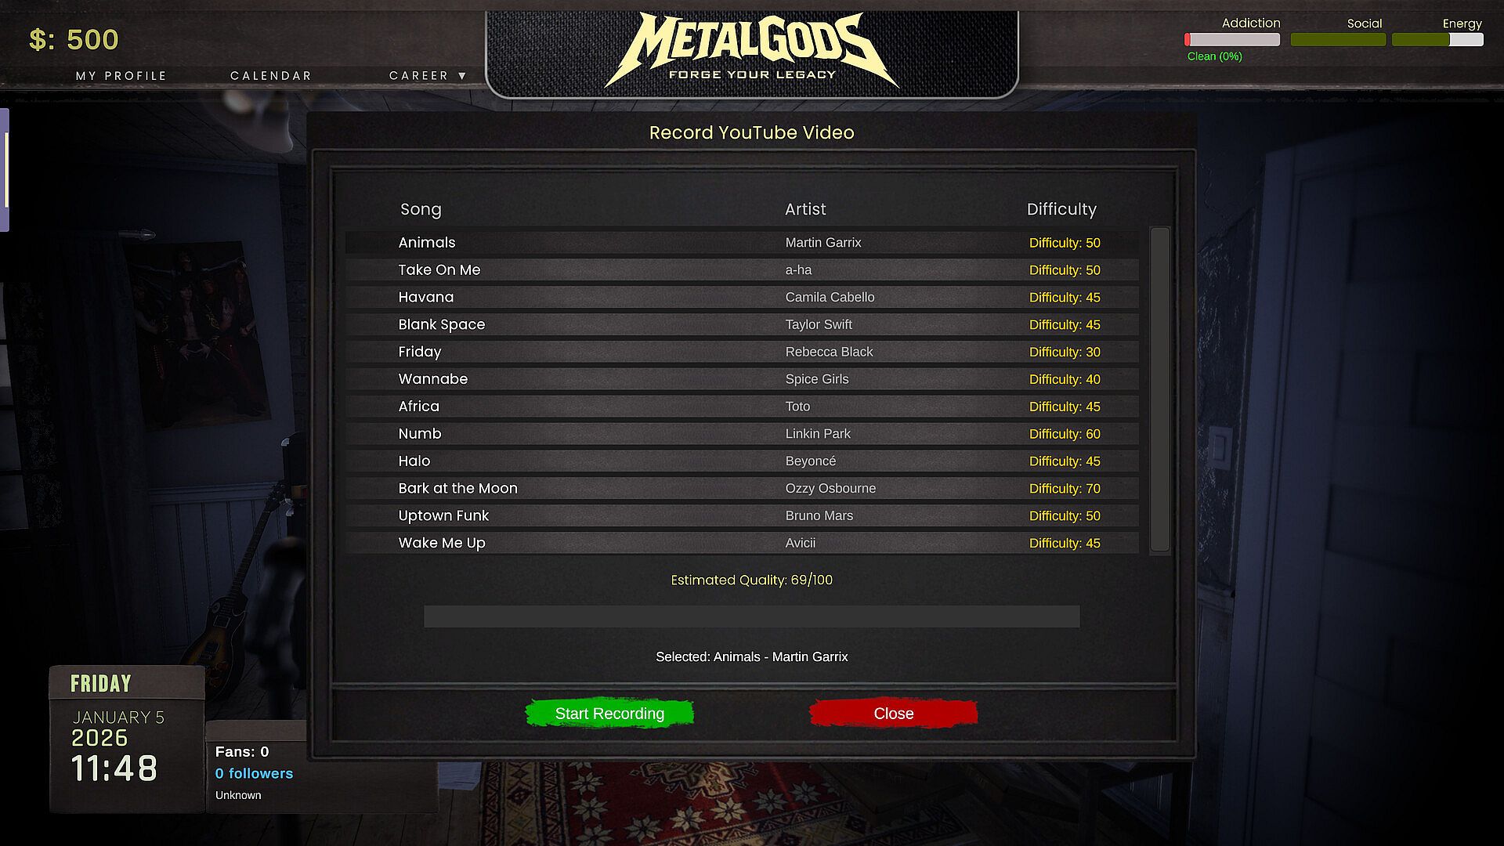Click the Energy meter bar
The width and height of the screenshot is (1504, 846).
point(1437,39)
